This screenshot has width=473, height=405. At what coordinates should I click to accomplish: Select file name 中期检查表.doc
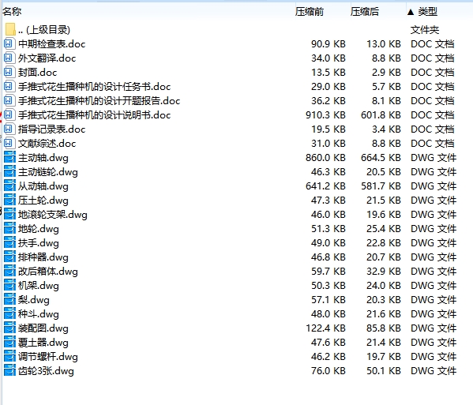pos(51,44)
